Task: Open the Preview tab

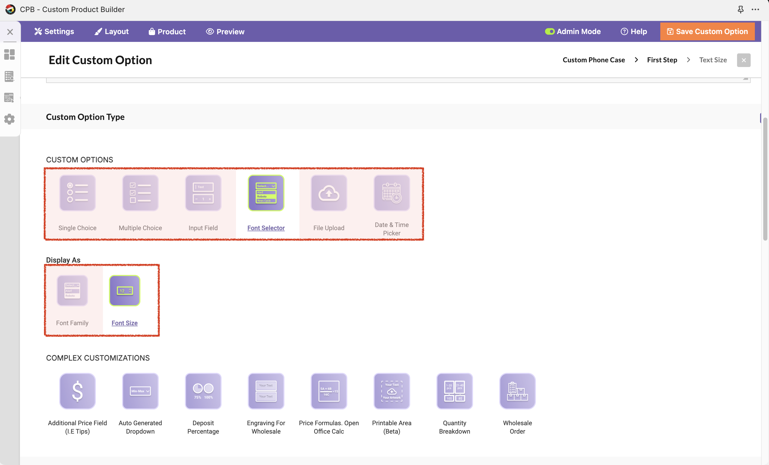Action: pyautogui.click(x=225, y=31)
